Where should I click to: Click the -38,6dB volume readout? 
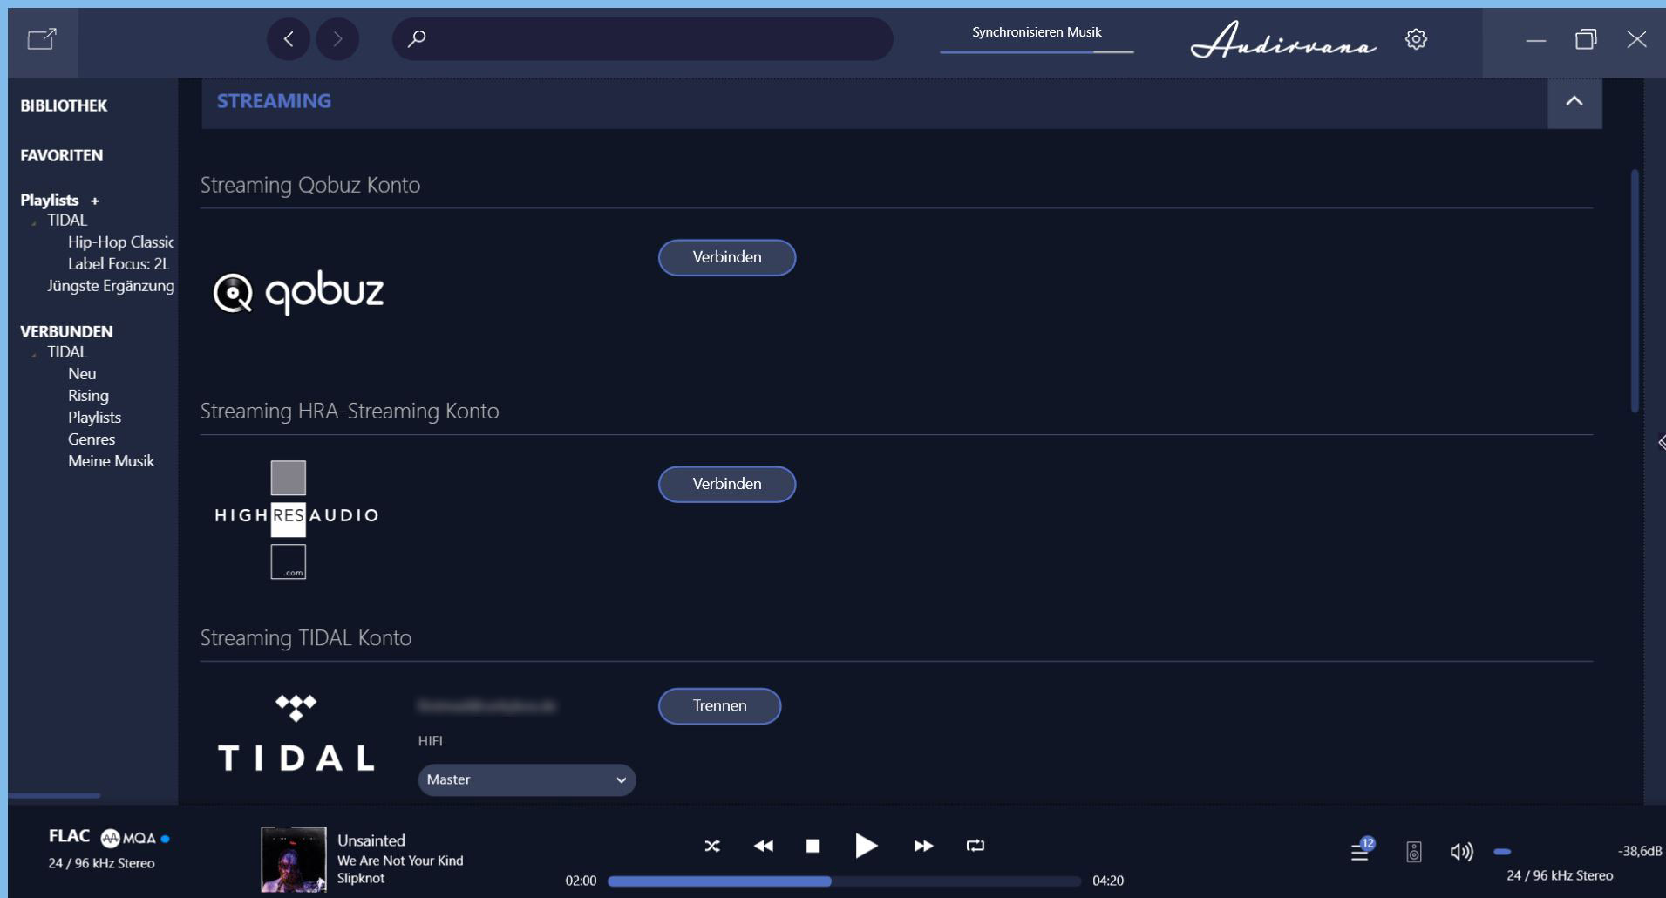pos(1640,851)
